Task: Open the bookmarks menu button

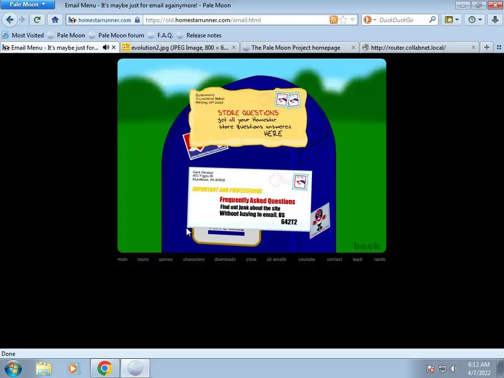Action: click(452, 20)
